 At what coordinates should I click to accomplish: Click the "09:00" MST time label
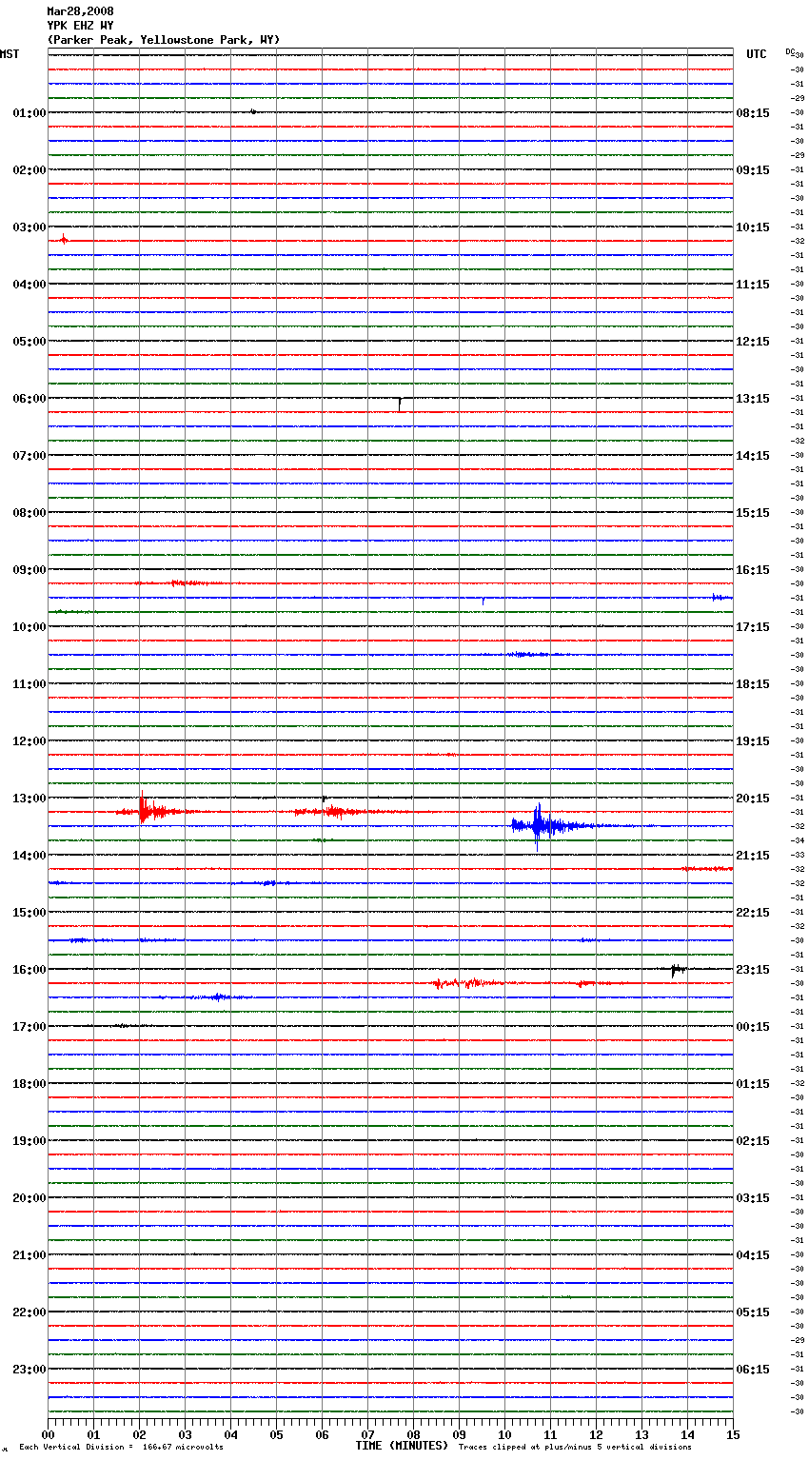(30, 570)
